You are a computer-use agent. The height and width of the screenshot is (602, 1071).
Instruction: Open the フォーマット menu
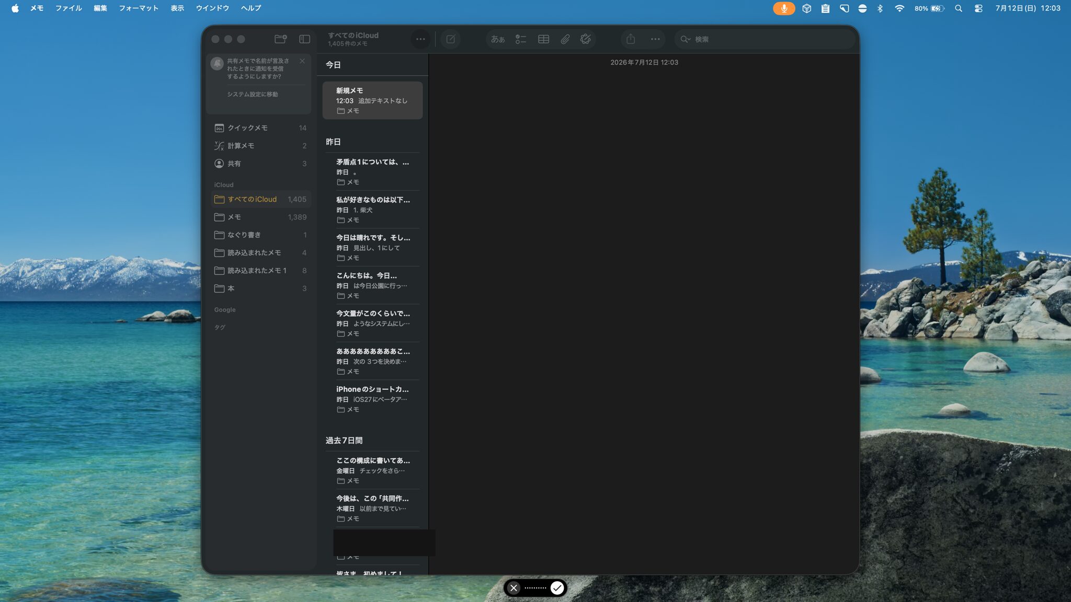point(139,8)
